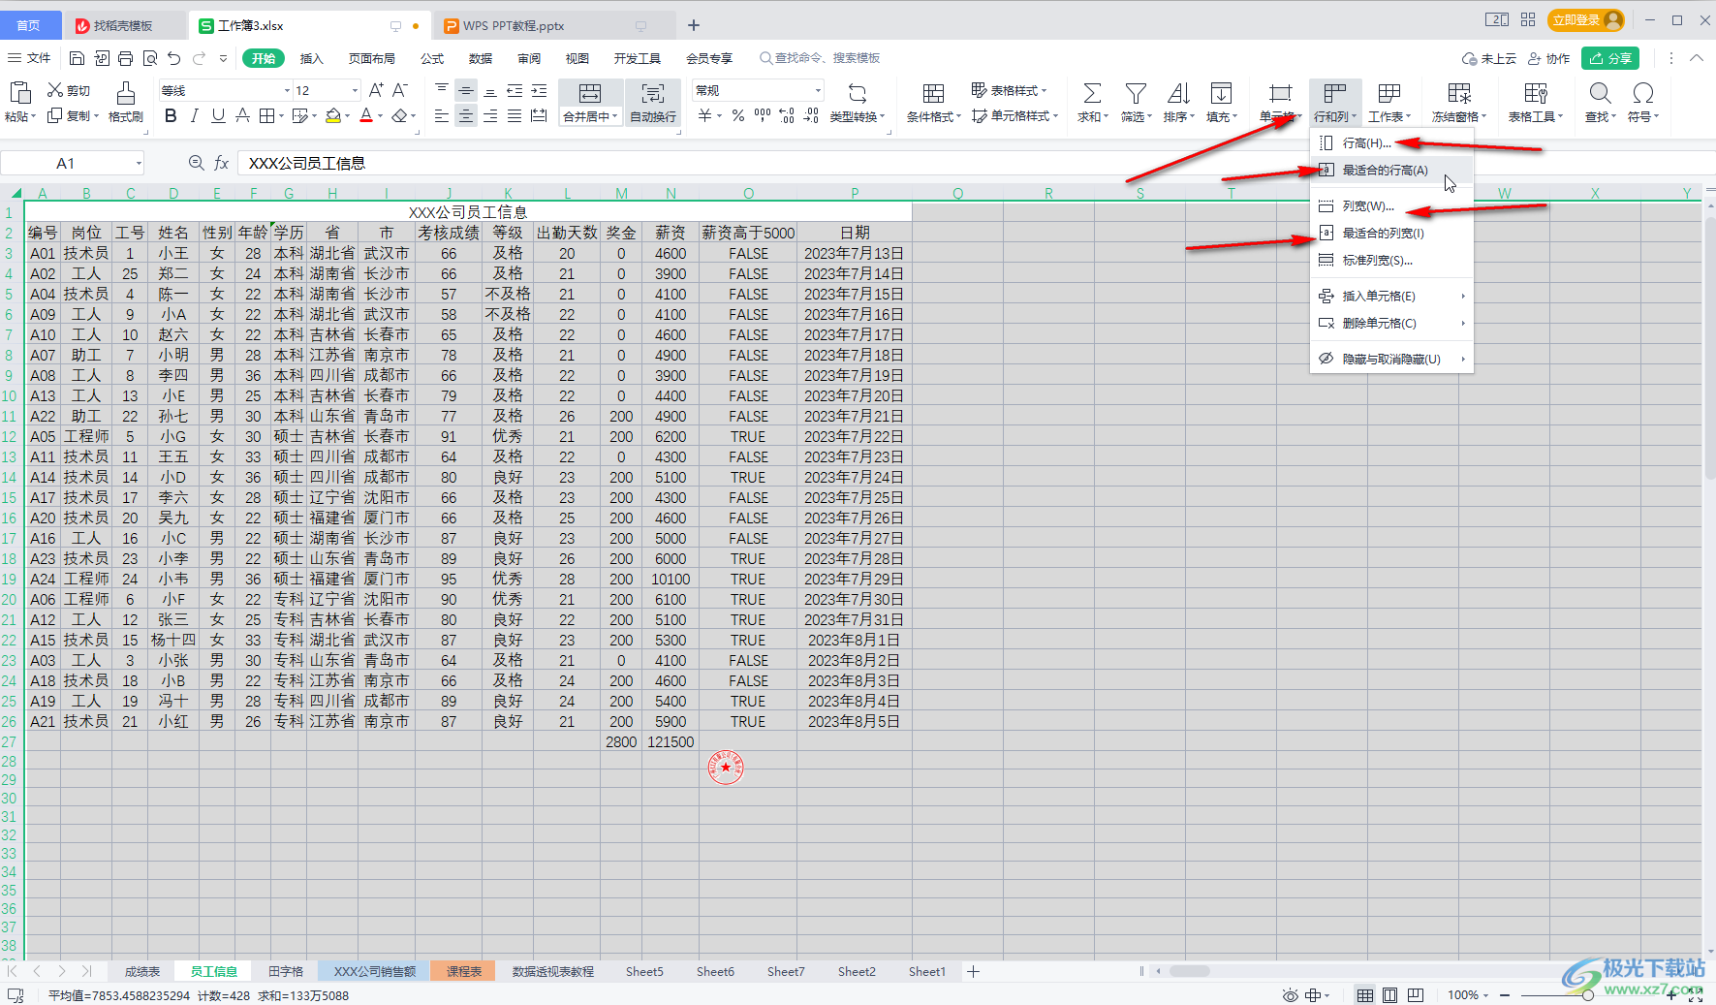The width and height of the screenshot is (1716, 1005).
Task: Switch to page layout view in status bar
Action: [1389, 995]
